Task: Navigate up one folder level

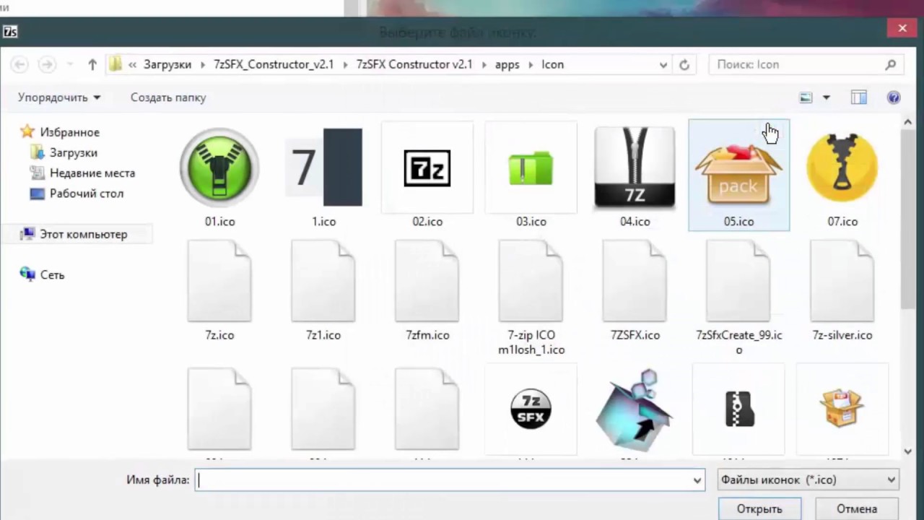Action: pos(92,64)
